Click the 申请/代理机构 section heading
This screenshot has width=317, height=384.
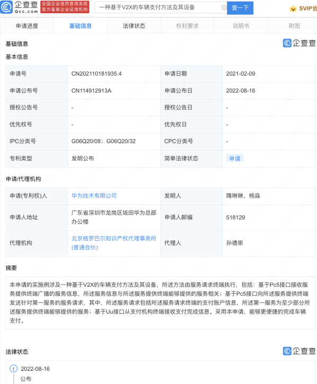(x=23, y=179)
